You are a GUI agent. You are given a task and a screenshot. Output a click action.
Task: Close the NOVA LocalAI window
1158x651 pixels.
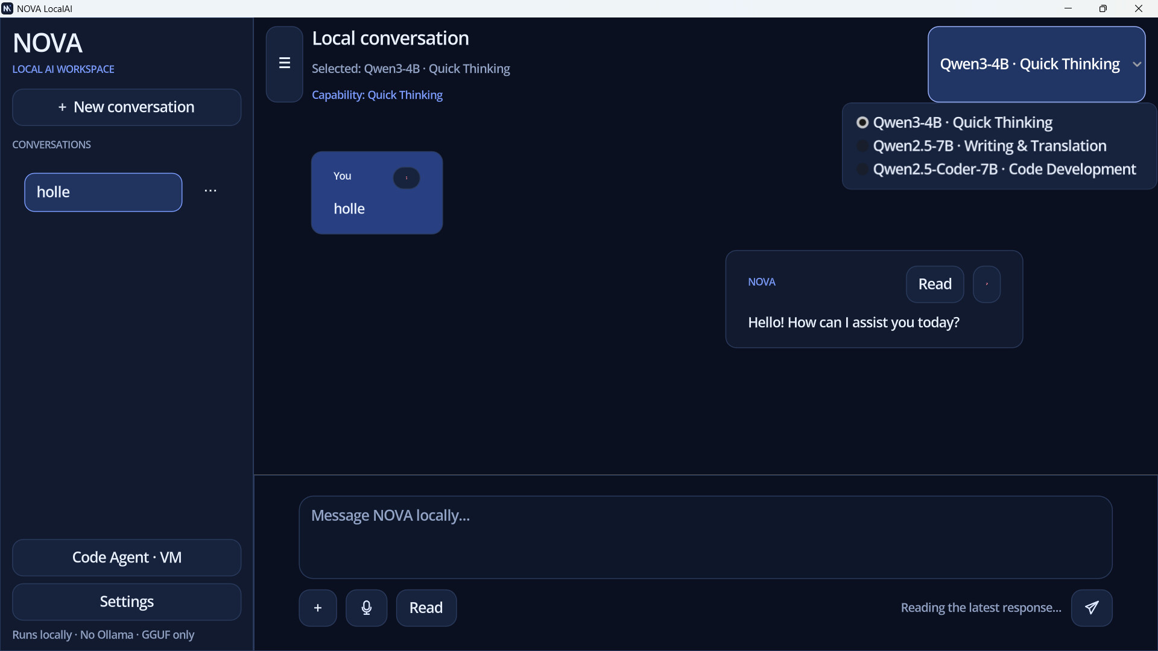[1139, 8]
